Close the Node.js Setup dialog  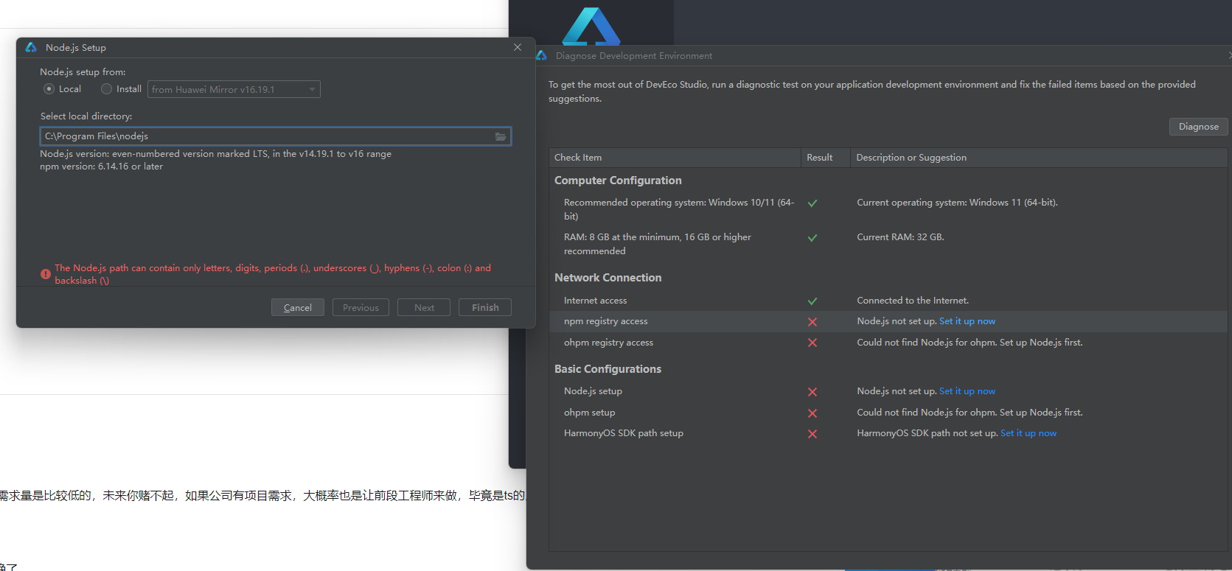click(518, 47)
